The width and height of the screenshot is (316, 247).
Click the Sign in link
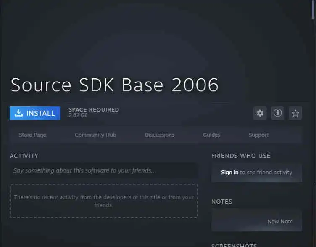(x=230, y=173)
